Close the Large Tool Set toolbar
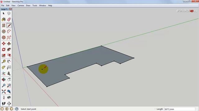The height and width of the screenshot is (111, 199). coord(10,9)
